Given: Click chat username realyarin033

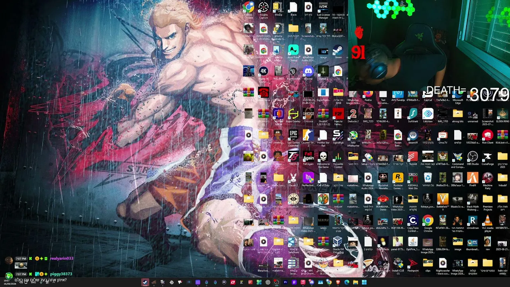Looking at the screenshot, I should coord(62,258).
